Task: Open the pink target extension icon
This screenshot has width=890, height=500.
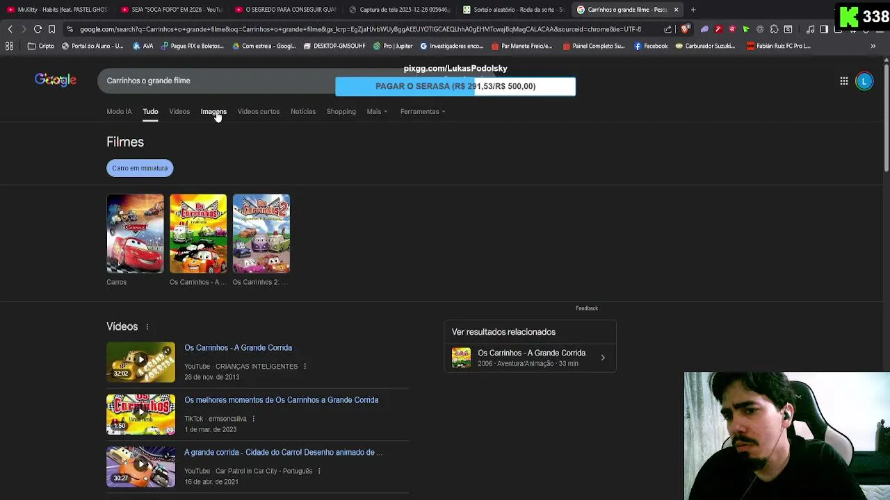Action: [732, 29]
